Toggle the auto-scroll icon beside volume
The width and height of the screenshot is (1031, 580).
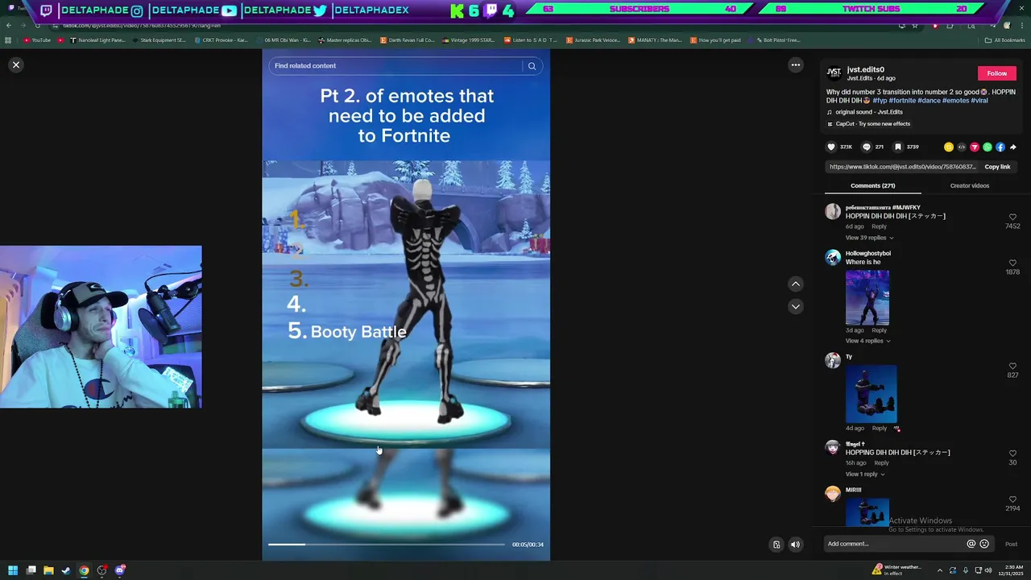tap(776, 545)
